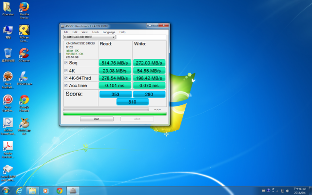312x195 pixels.
Task: Launch PCMan Combo desktop shortcut
Action: [x=24, y=34]
